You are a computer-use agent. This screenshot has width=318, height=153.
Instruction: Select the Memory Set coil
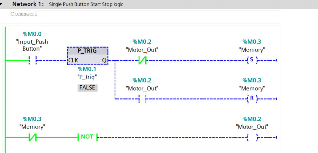252,60
